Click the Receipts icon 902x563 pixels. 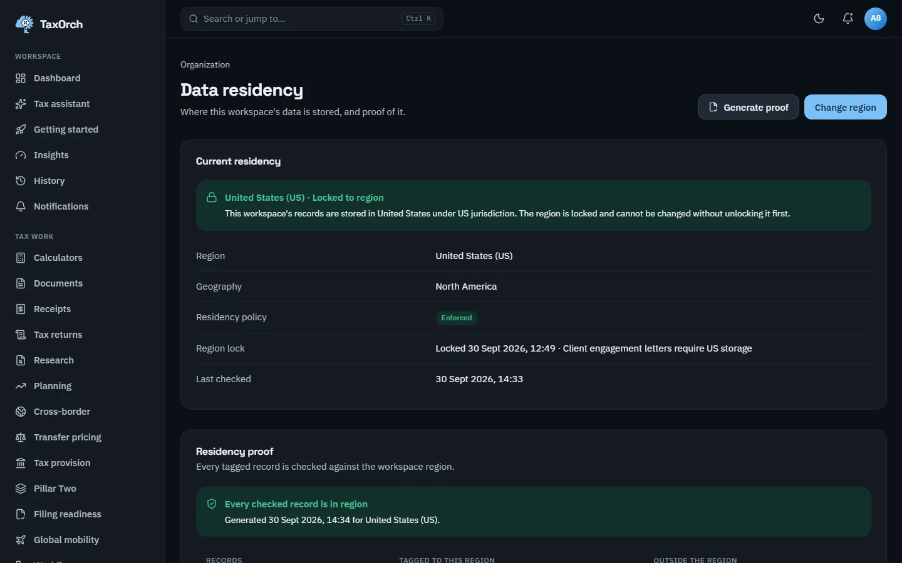click(x=21, y=309)
